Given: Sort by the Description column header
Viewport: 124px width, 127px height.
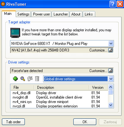Looking at the screenshot, I should (x=61, y=88).
